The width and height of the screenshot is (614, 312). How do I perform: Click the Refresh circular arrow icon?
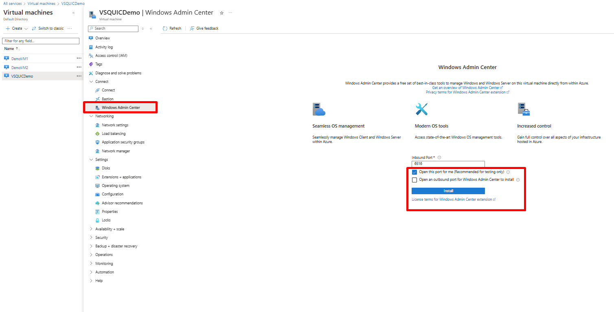coord(165,28)
